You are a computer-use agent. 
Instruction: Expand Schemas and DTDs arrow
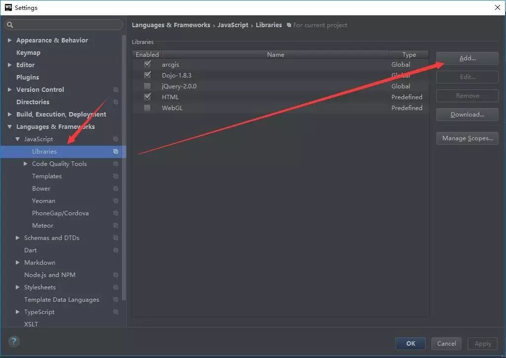[17, 238]
